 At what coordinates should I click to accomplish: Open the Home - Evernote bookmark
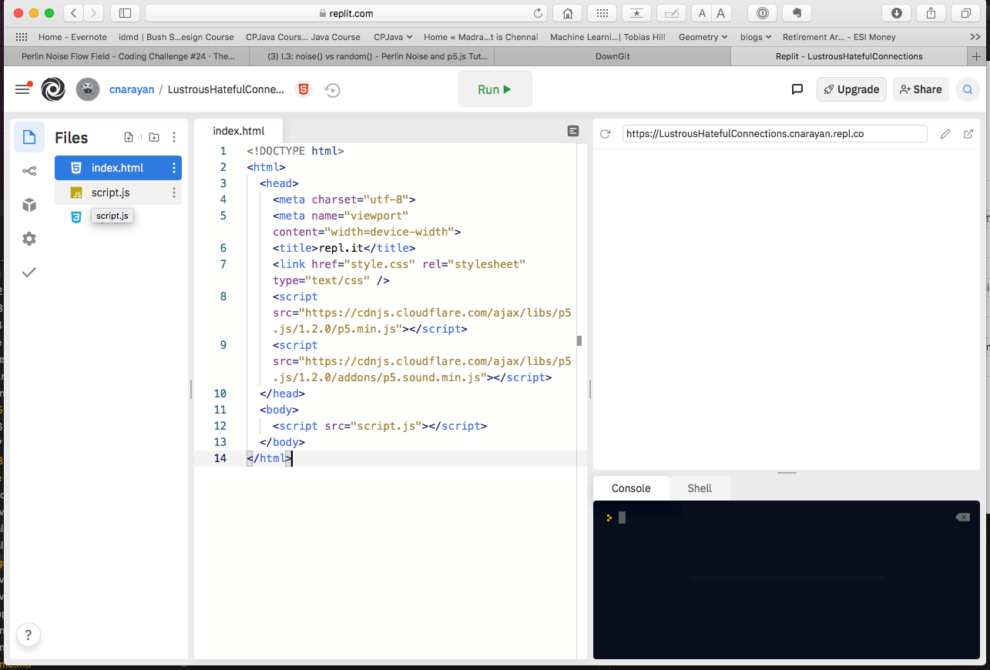[x=72, y=37]
